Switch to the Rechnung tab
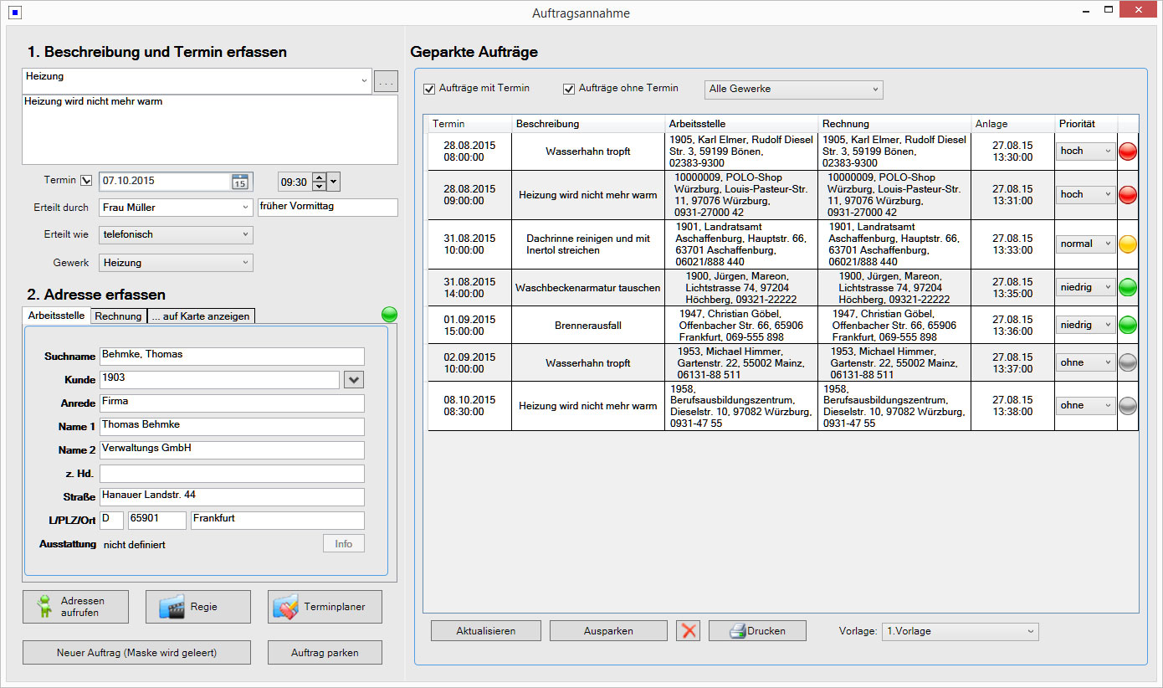Viewport: 1163px width, 688px height. pos(118,316)
